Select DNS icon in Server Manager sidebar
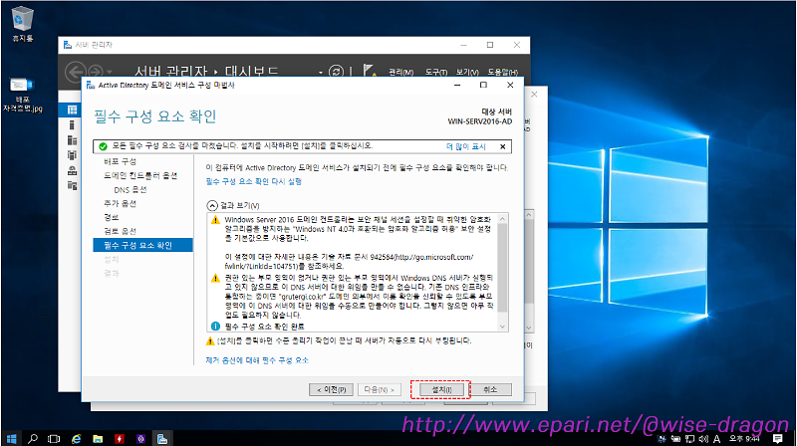The width and height of the screenshot is (797, 446). click(x=72, y=170)
